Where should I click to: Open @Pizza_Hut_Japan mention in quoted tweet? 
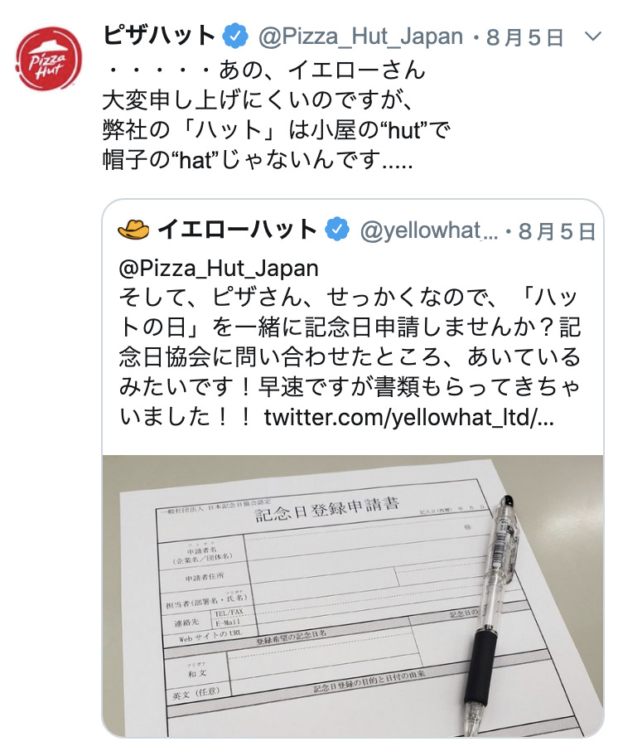tap(219, 269)
